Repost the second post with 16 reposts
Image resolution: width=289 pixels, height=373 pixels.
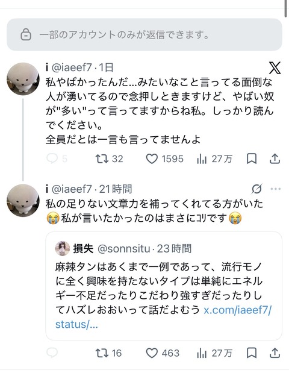point(108,353)
